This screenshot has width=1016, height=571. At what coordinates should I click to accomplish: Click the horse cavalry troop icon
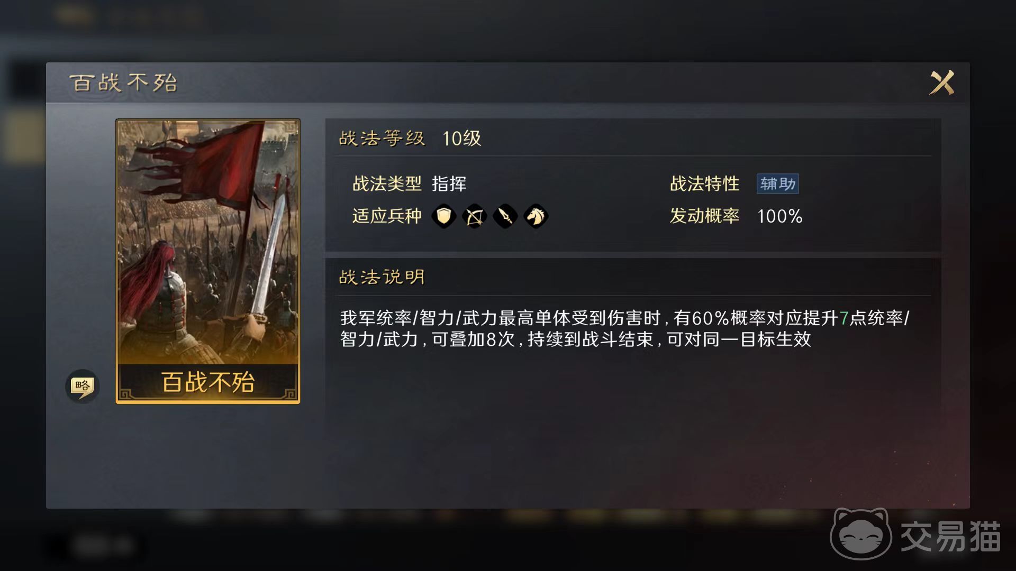[x=536, y=216]
